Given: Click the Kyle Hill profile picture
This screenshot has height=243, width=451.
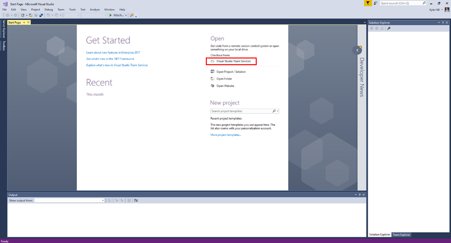Looking at the screenshot, I should point(447,10).
